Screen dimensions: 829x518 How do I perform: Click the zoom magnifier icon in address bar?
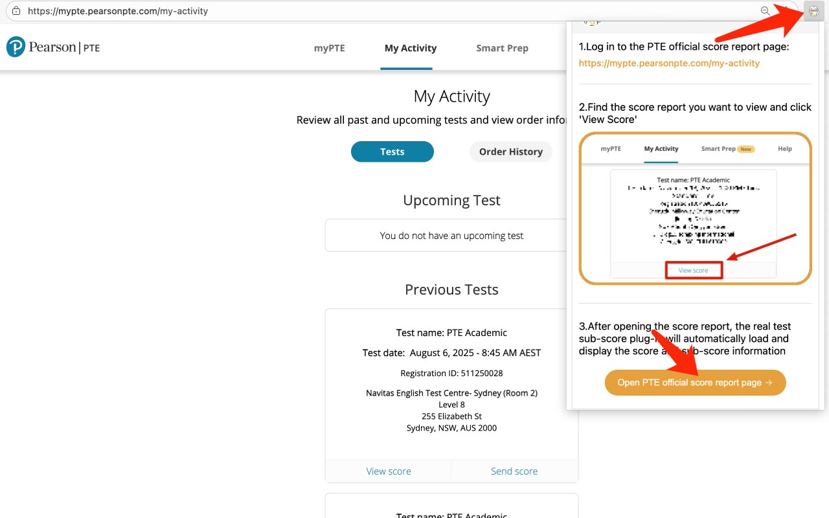[x=766, y=11]
